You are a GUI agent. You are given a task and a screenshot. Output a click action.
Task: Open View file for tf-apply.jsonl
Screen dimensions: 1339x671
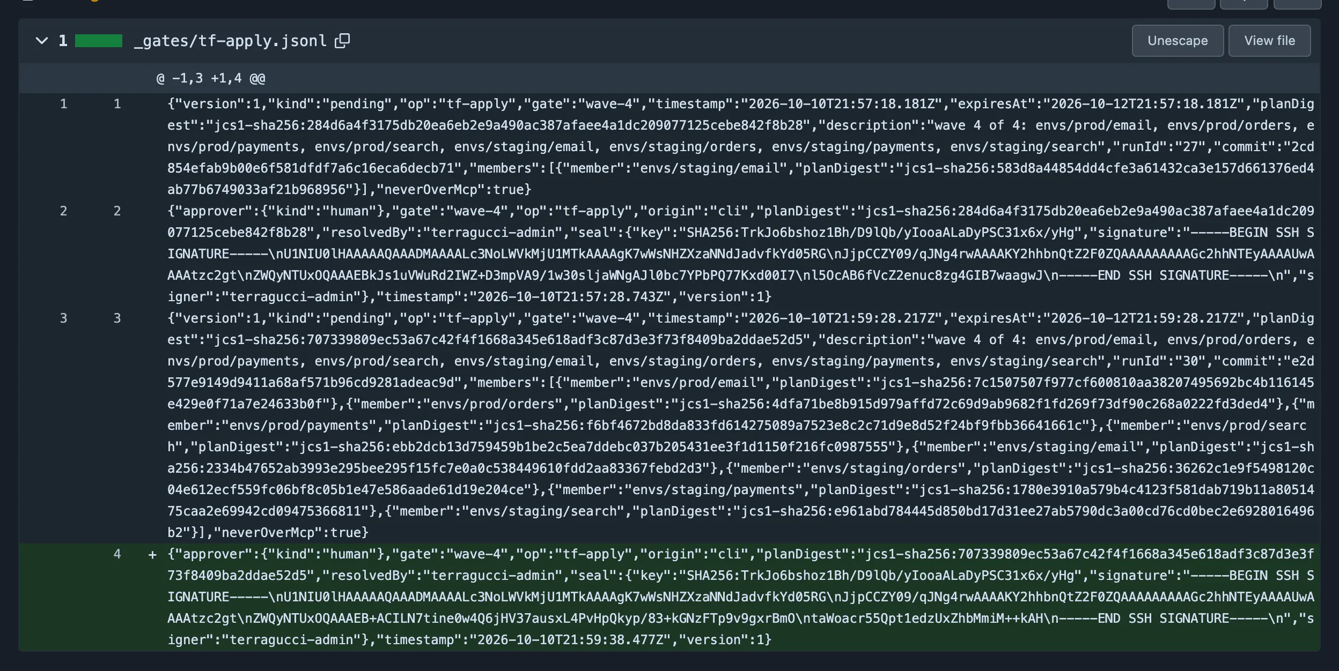tap(1269, 41)
